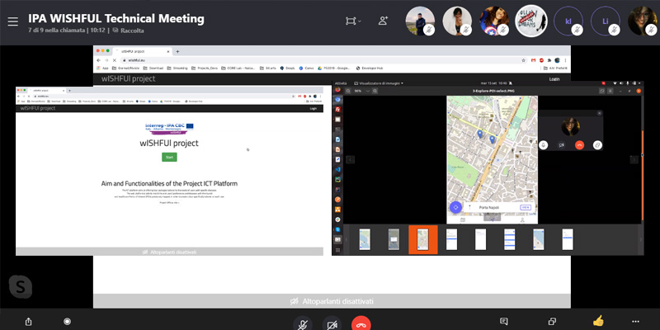The image size is (660, 330).
Task: Select the profile icon in app bottom nav
Action: click(x=522, y=219)
